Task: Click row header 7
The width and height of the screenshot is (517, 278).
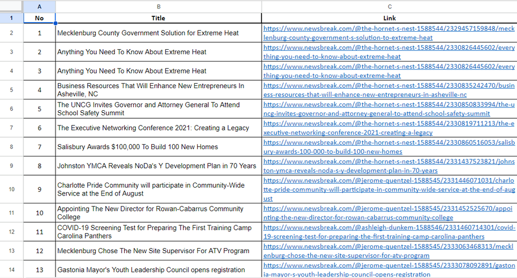Action: coord(11,128)
